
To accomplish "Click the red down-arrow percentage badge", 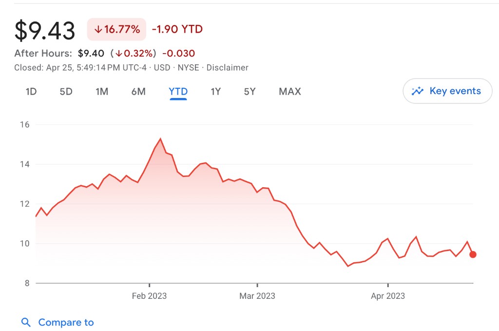I will [117, 29].
